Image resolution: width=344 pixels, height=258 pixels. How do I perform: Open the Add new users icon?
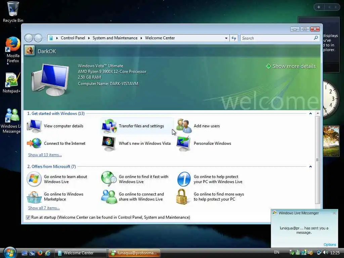click(184, 126)
